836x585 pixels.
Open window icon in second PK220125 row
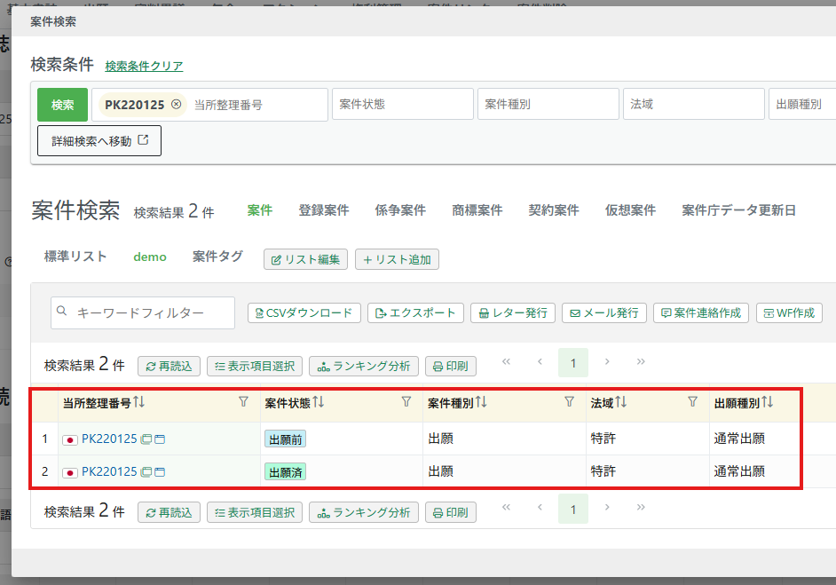(161, 472)
